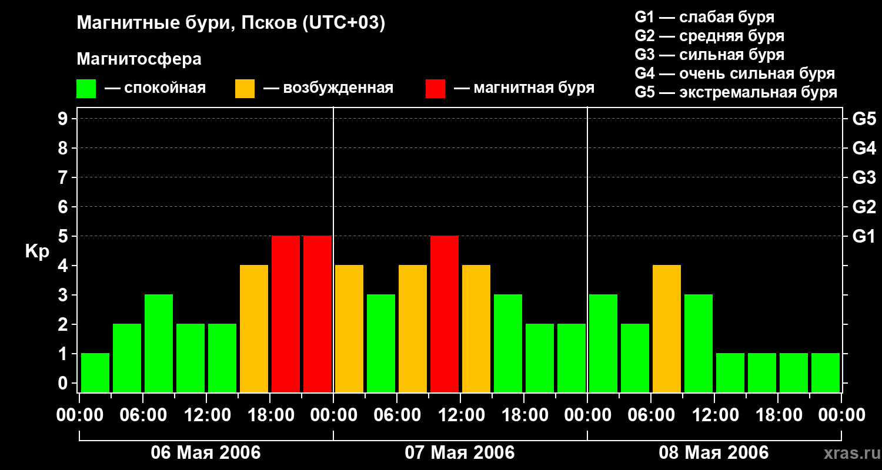Viewport: 882px width, 470px height.
Task: Click the only orange bar on 06 Мая
Action: tap(254, 329)
